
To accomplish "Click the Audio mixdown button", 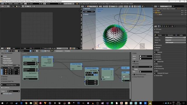I will coord(180,35).
